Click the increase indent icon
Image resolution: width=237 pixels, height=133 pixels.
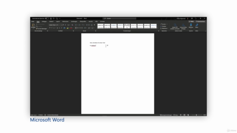[89, 25]
